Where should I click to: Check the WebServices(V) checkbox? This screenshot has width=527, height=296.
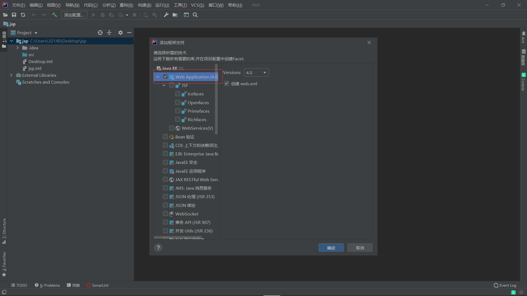click(172, 128)
